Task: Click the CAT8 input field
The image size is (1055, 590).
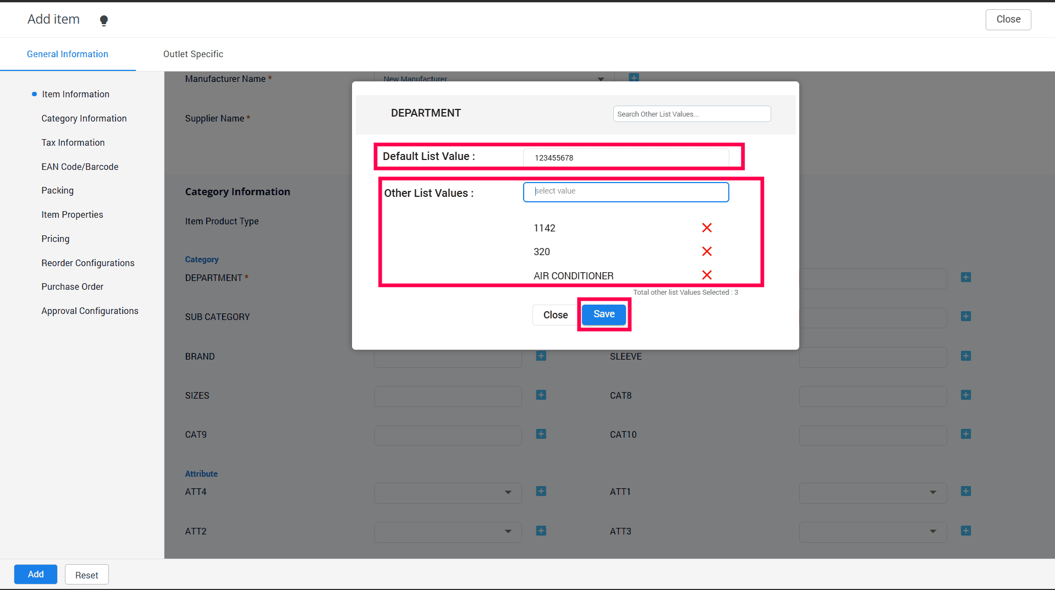Action: [873, 396]
